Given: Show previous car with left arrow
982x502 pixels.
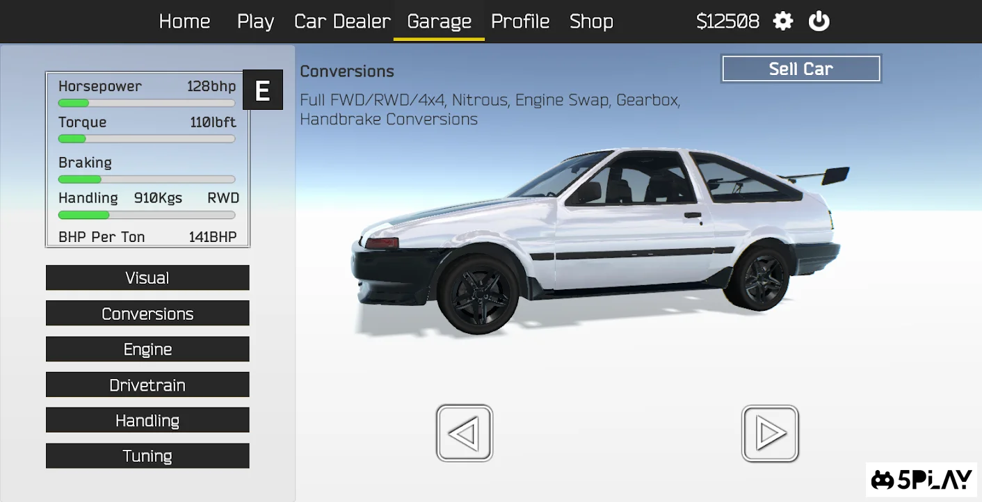Looking at the screenshot, I should pyautogui.click(x=465, y=433).
